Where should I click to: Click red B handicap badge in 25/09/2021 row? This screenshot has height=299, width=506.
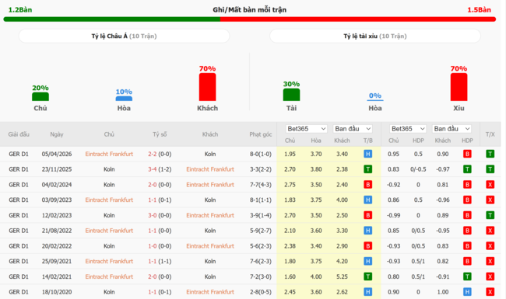pos(467,262)
